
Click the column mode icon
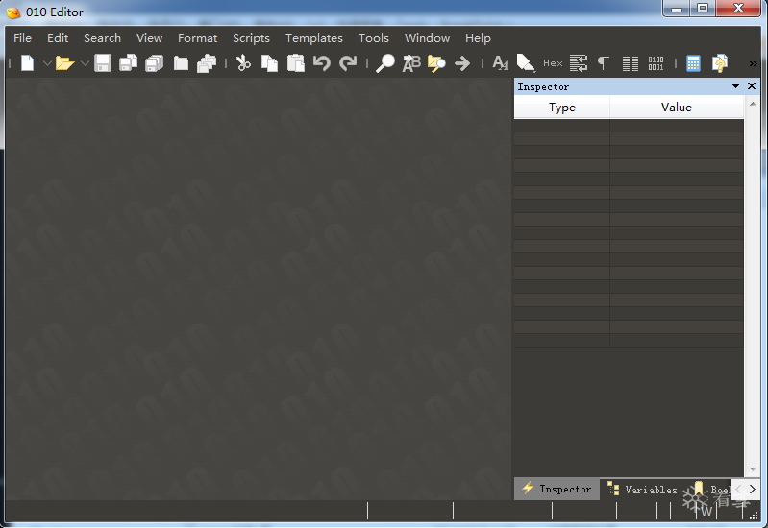631,63
